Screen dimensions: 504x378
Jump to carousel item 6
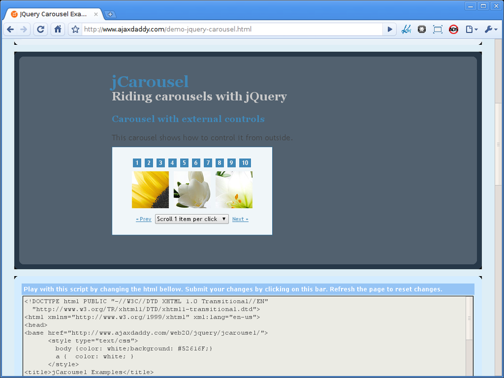coord(196,162)
